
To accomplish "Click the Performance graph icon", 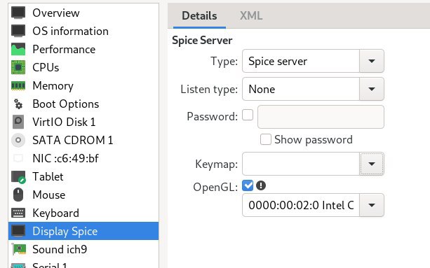I will click(18, 49).
